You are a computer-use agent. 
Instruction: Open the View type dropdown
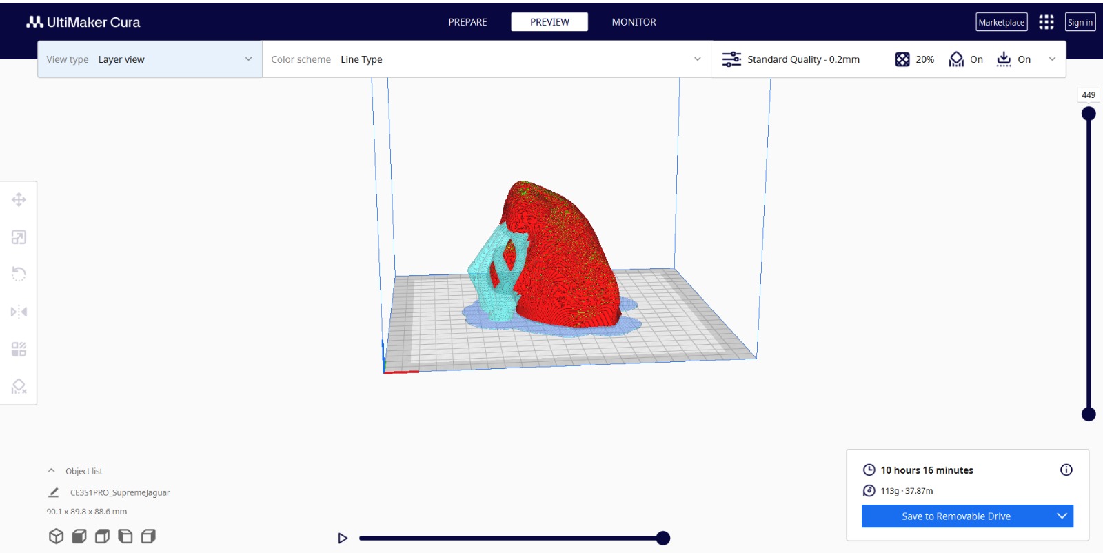pyautogui.click(x=150, y=59)
